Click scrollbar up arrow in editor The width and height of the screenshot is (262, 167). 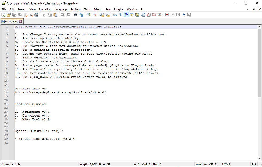tap(260, 27)
